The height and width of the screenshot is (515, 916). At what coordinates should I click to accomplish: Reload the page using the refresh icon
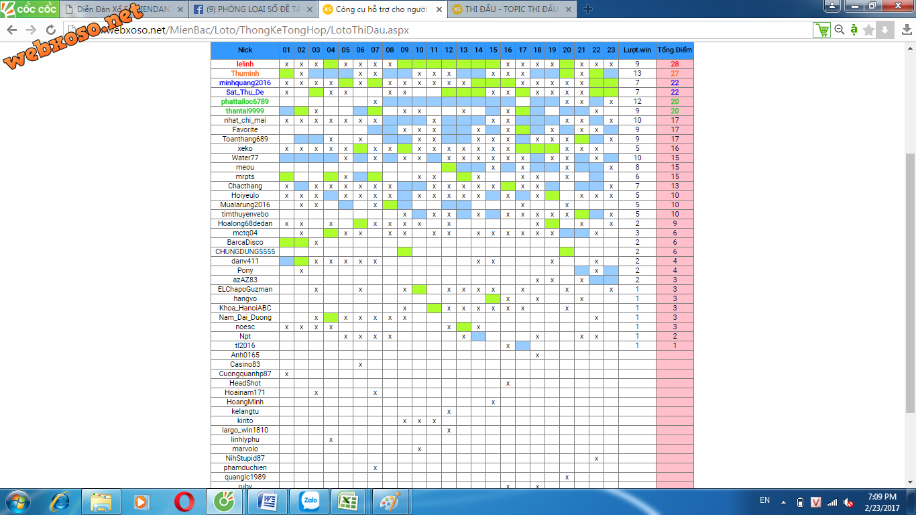(51, 30)
